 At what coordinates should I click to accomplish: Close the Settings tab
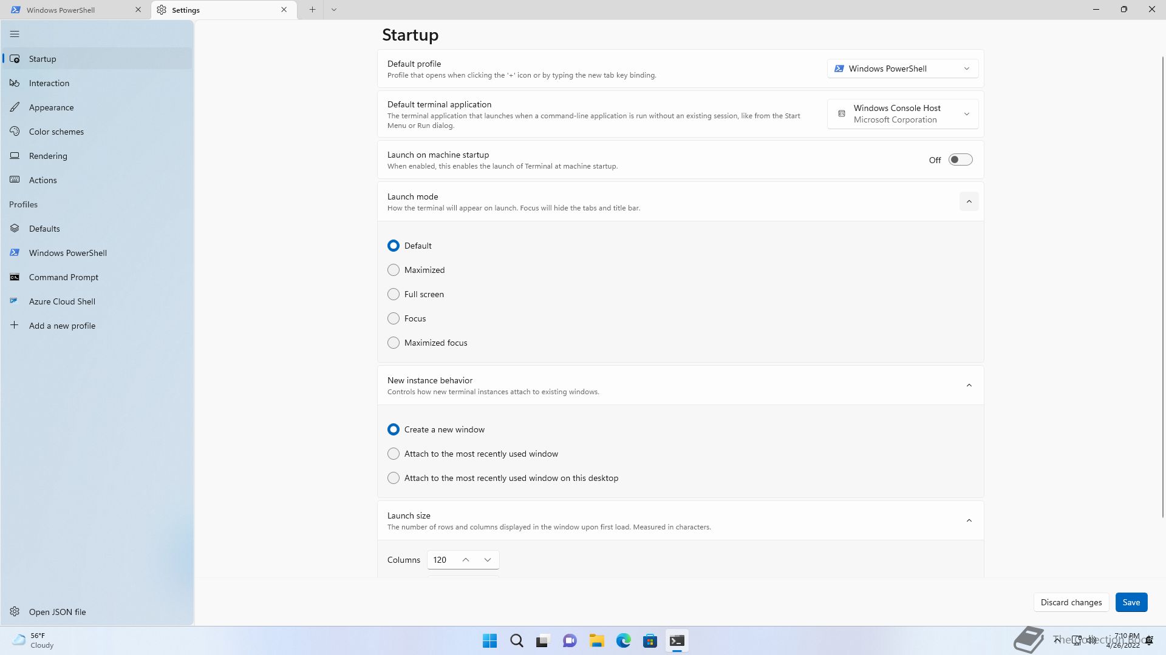tap(284, 10)
